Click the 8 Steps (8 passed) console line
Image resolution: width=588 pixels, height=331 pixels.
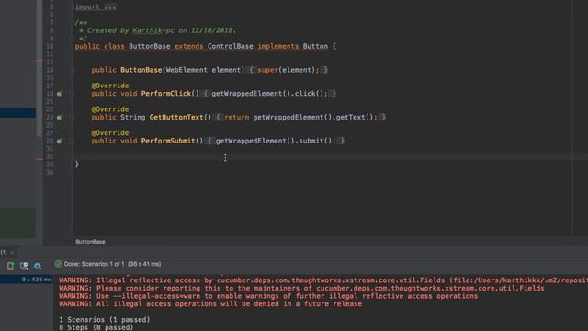point(96,327)
